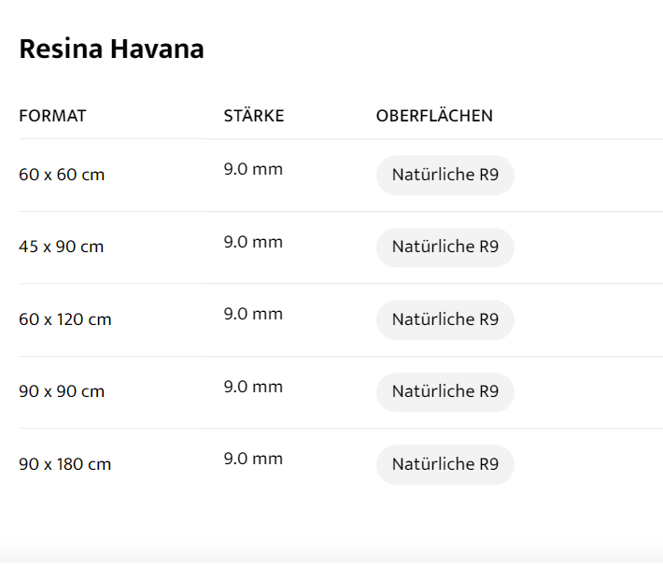
Task: Select the 90 x 180 cm format
Action: click(x=65, y=464)
